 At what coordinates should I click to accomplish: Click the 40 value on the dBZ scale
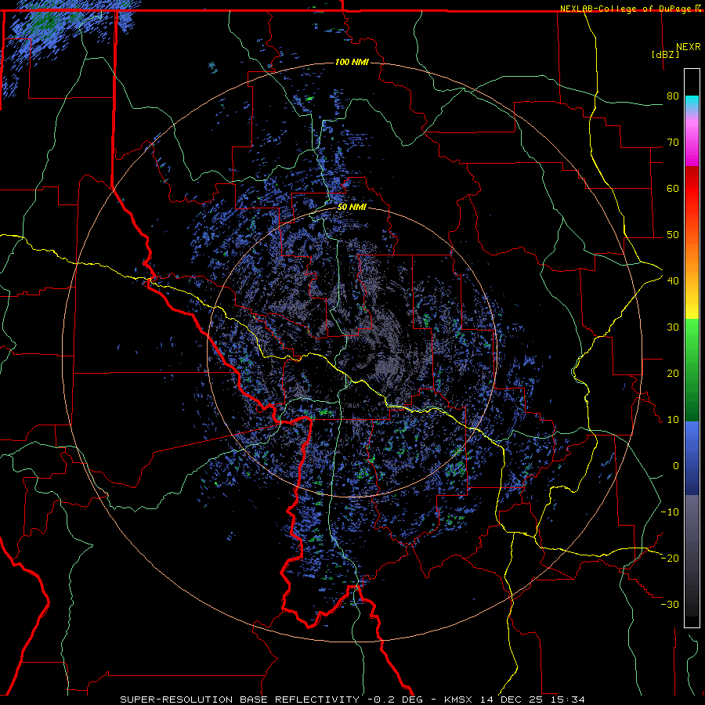673,281
